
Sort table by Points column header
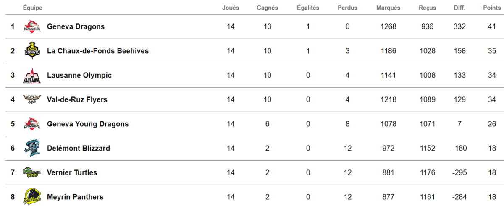coord(492,8)
